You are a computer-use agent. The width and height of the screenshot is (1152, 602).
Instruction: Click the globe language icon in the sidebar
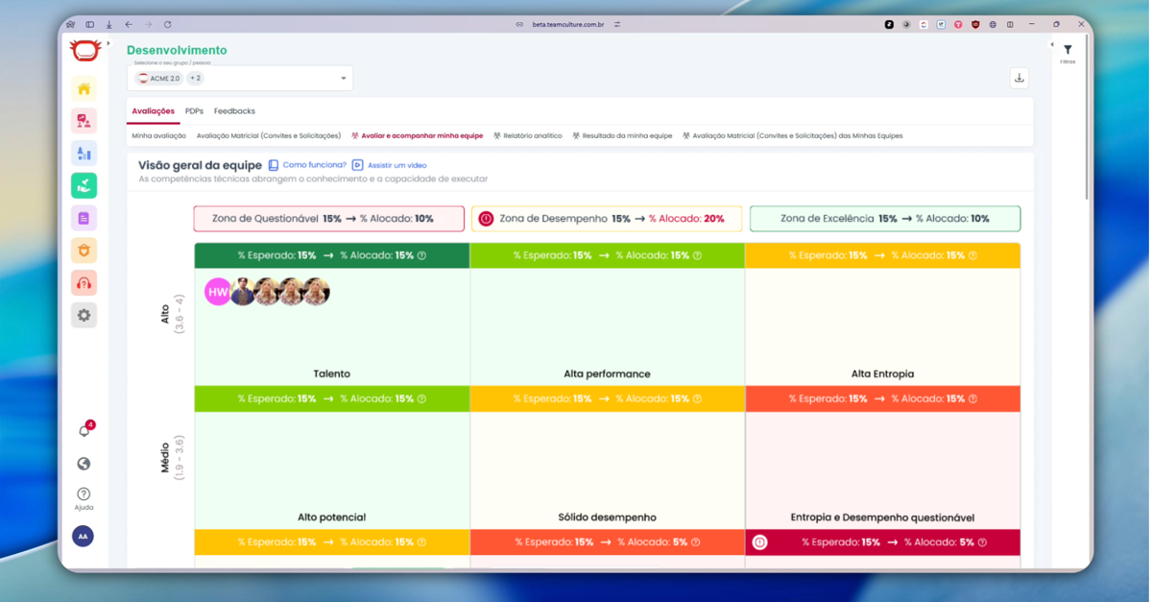pos(84,464)
